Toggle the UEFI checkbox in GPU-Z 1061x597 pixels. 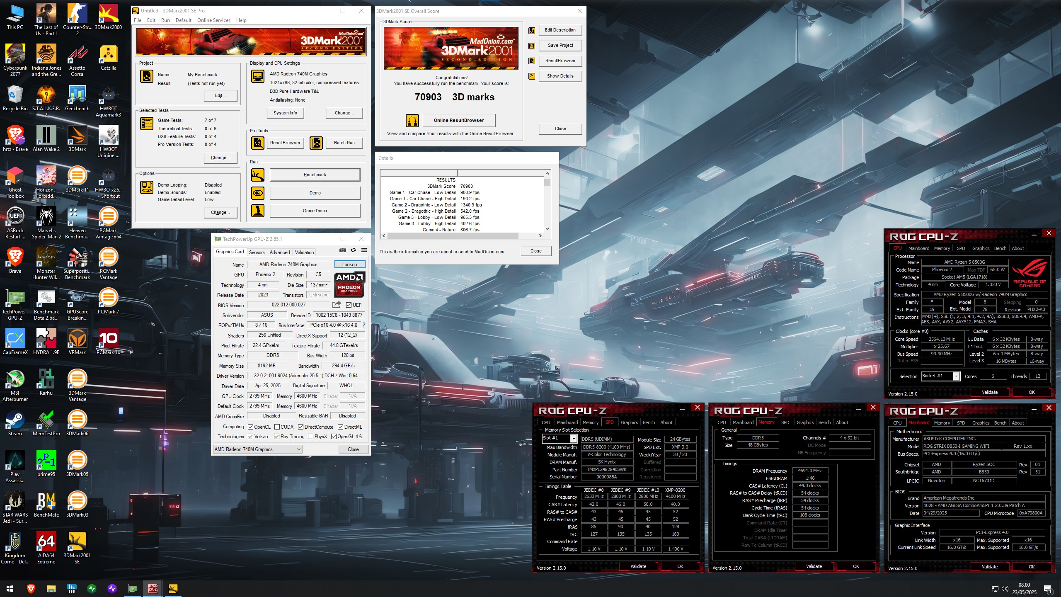pyautogui.click(x=349, y=305)
